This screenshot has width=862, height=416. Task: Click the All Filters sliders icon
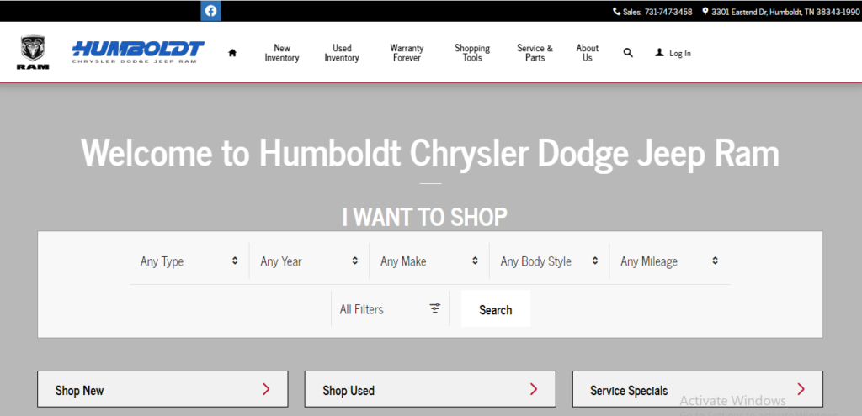(434, 308)
